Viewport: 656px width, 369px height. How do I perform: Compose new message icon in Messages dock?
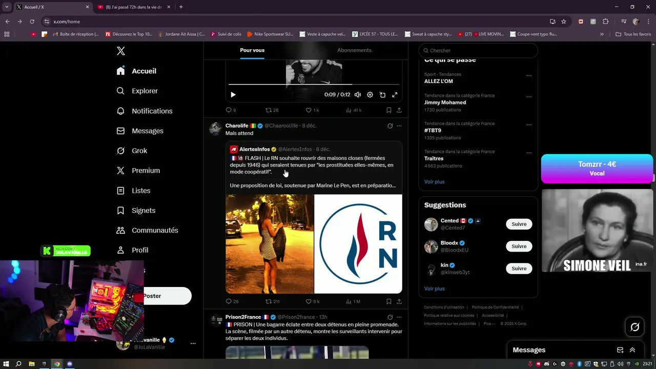(x=620, y=350)
